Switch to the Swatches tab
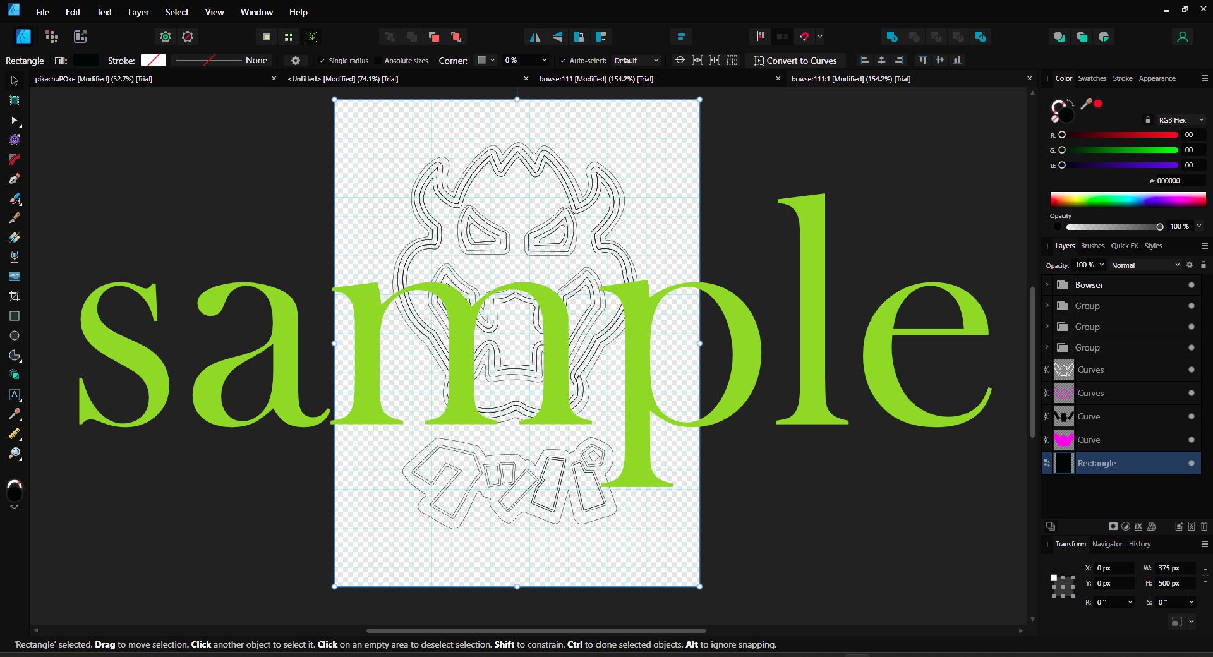Viewport: 1213px width, 657px height. [1092, 78]
